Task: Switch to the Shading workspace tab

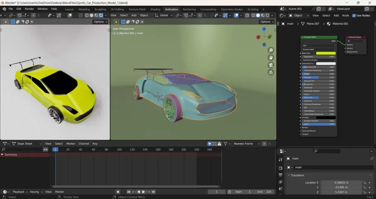Action: pos(155,9)
